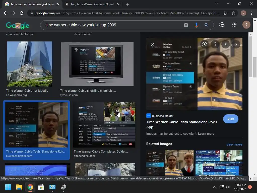The image size is (257, 193).
Task: Open the Google apps grid
Action: 234,25
